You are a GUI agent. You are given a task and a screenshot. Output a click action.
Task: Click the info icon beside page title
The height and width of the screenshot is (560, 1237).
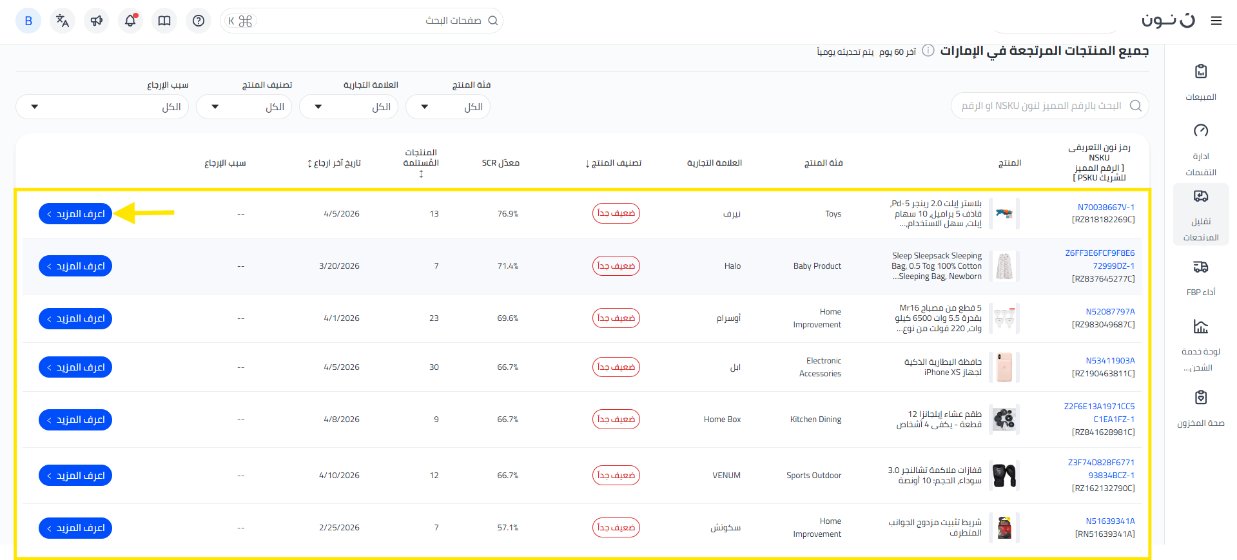[x=928, y=51]
